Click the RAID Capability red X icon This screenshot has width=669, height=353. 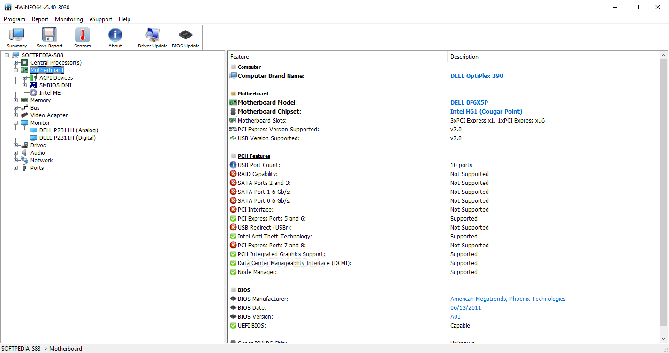[x=233, y=174]
